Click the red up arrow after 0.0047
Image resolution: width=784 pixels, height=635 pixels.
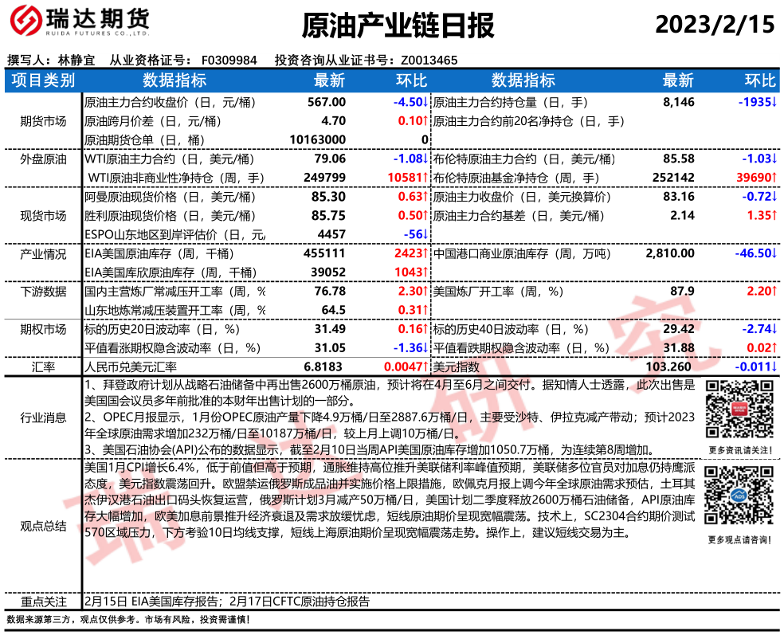[426, 367]
